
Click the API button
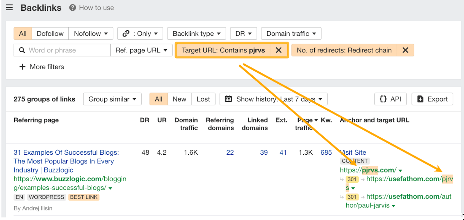point(391,99)
